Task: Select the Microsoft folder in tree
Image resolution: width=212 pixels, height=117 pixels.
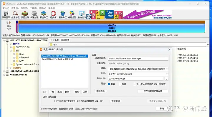Action: [x=24, y=58]
